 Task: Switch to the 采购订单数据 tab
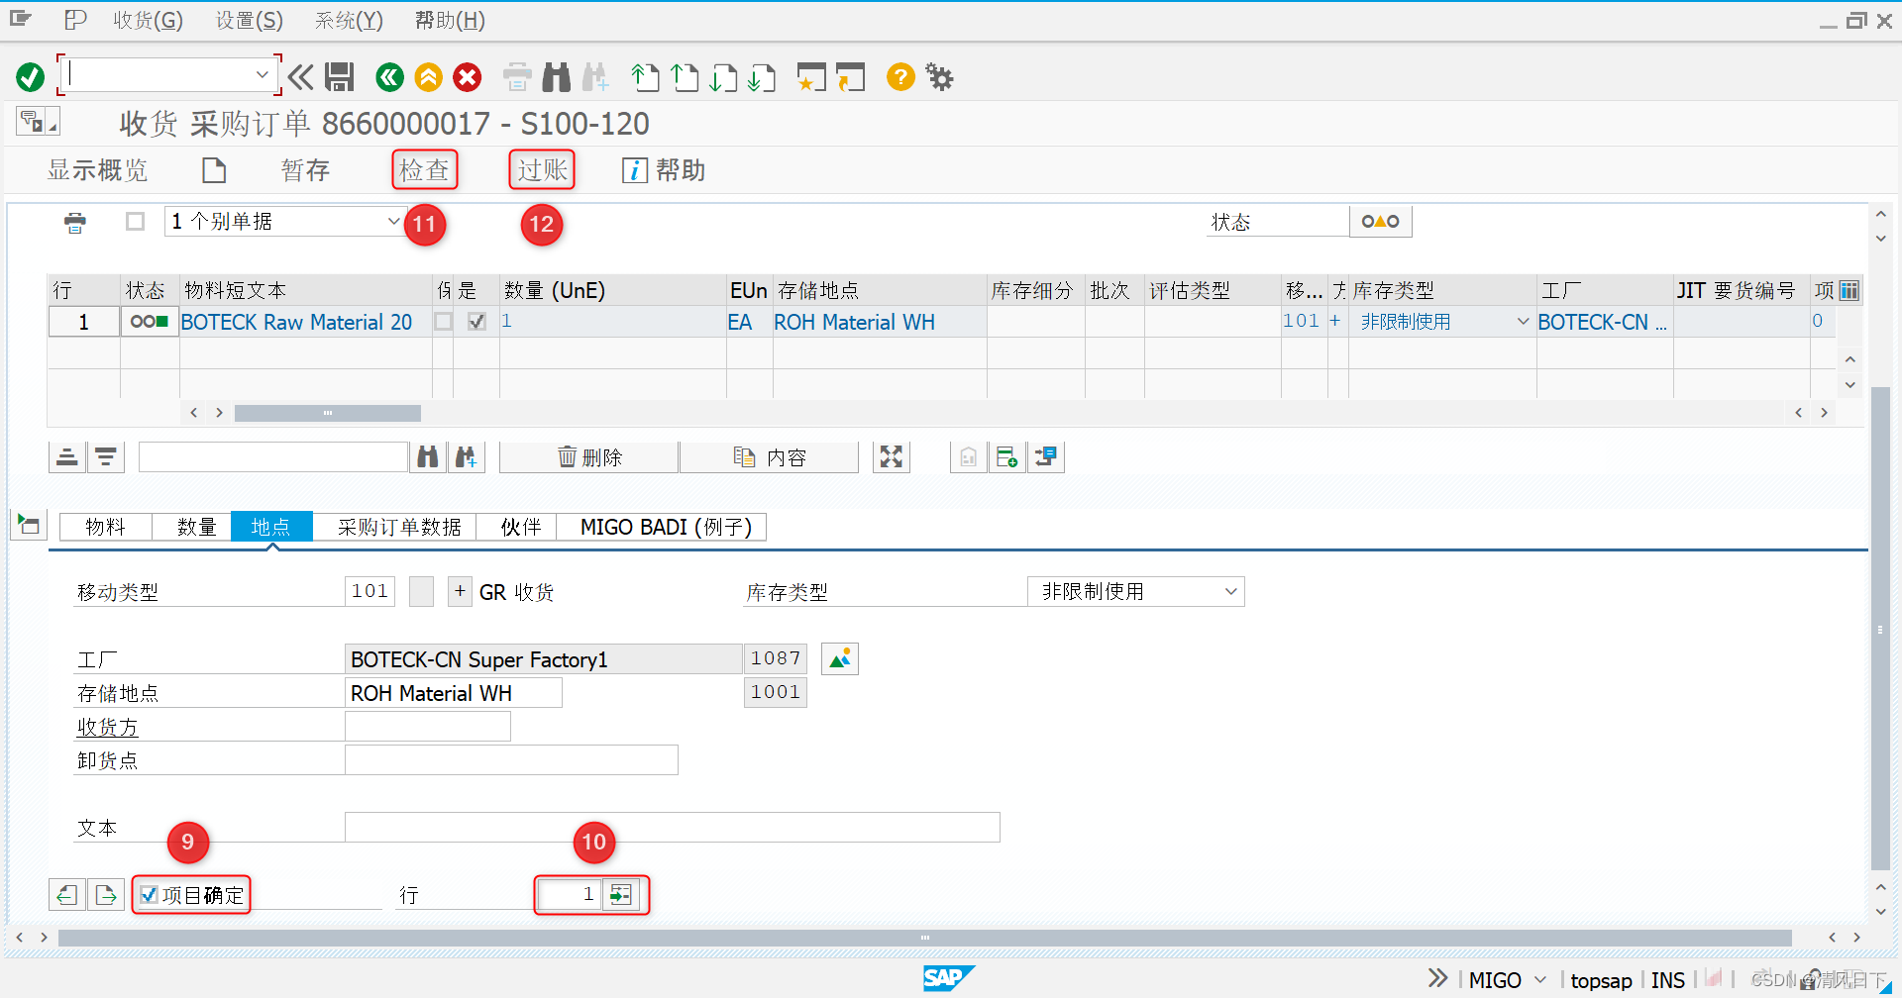coord(399,527)
